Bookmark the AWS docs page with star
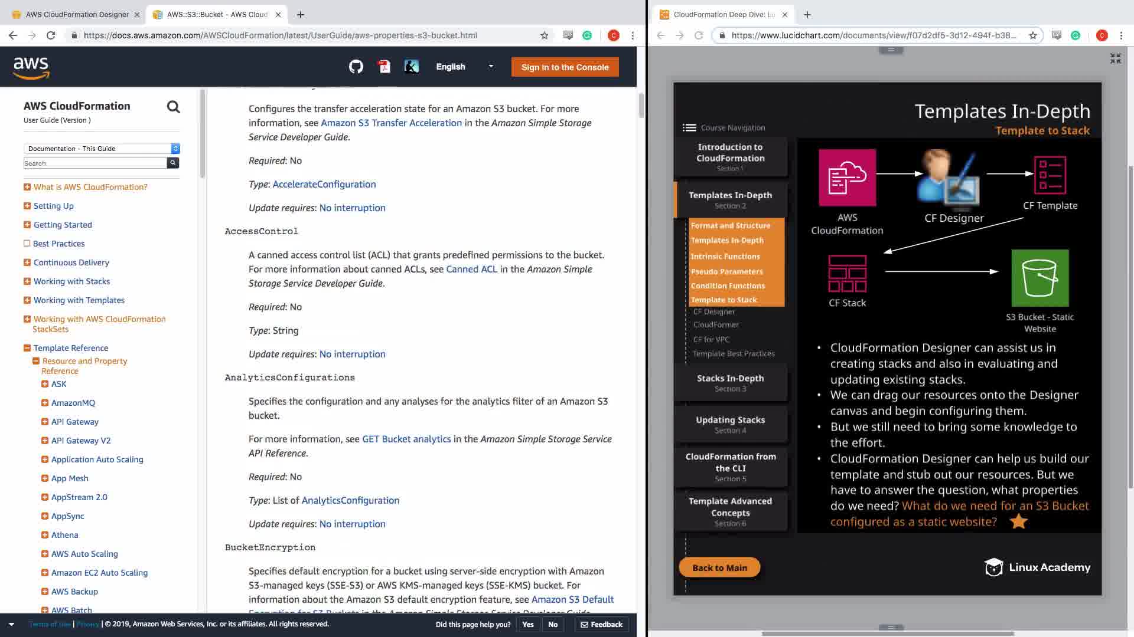The width and height of the screenshot is (1134, 637). (x=544, y=35)
